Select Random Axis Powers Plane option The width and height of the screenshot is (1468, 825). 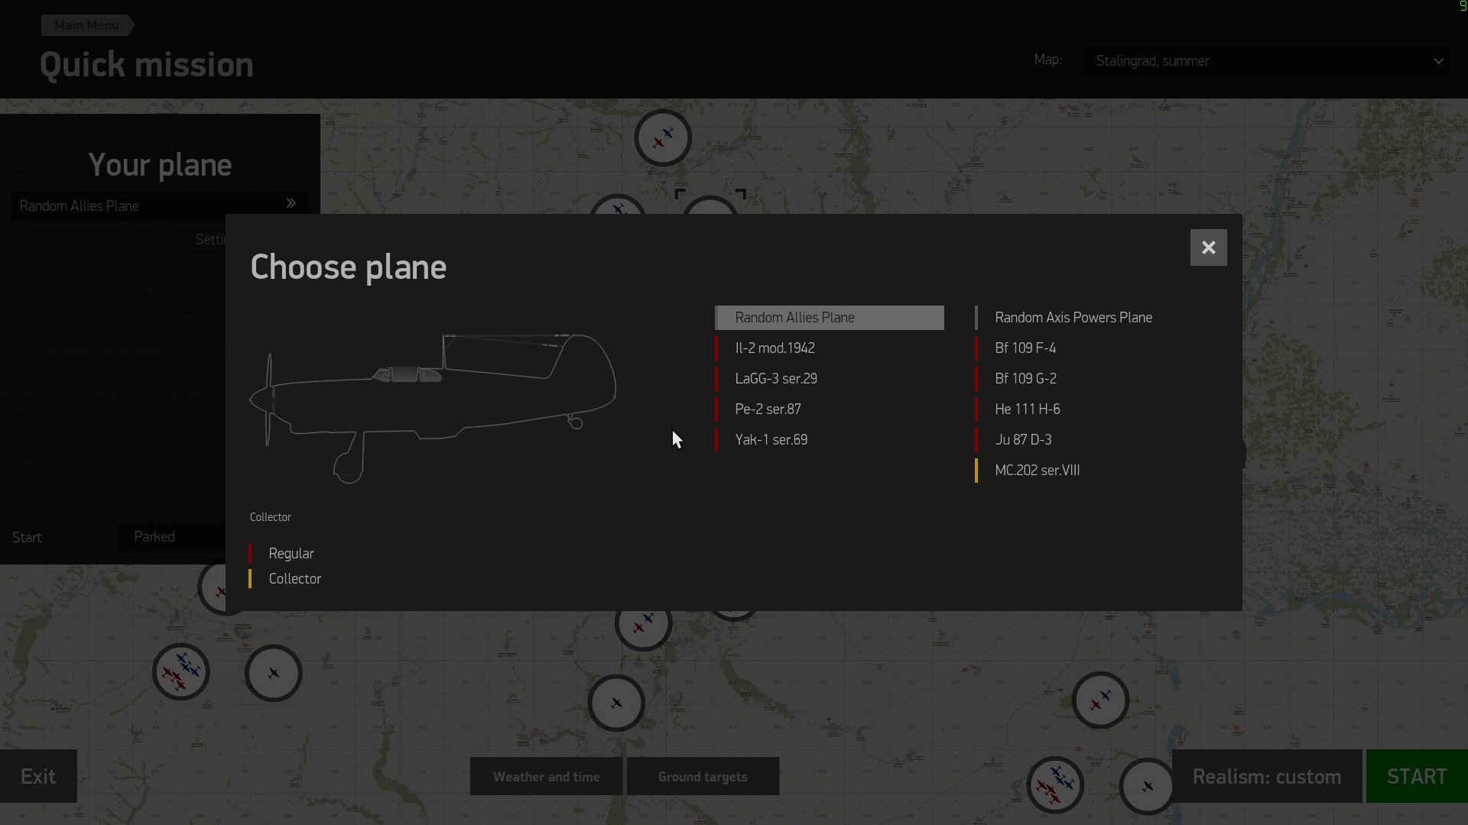[x=1073, y=318]
